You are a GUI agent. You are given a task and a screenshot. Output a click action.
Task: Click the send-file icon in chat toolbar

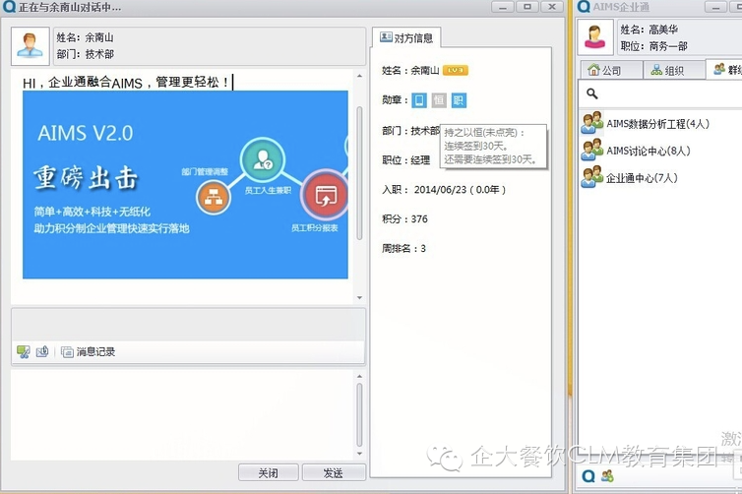coord(42,351)
